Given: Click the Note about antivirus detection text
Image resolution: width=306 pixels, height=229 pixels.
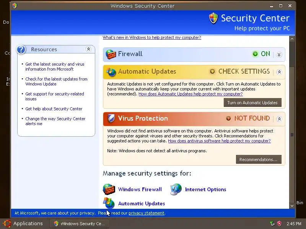Looking at the screenshot, I should click(x=157, y=151).
